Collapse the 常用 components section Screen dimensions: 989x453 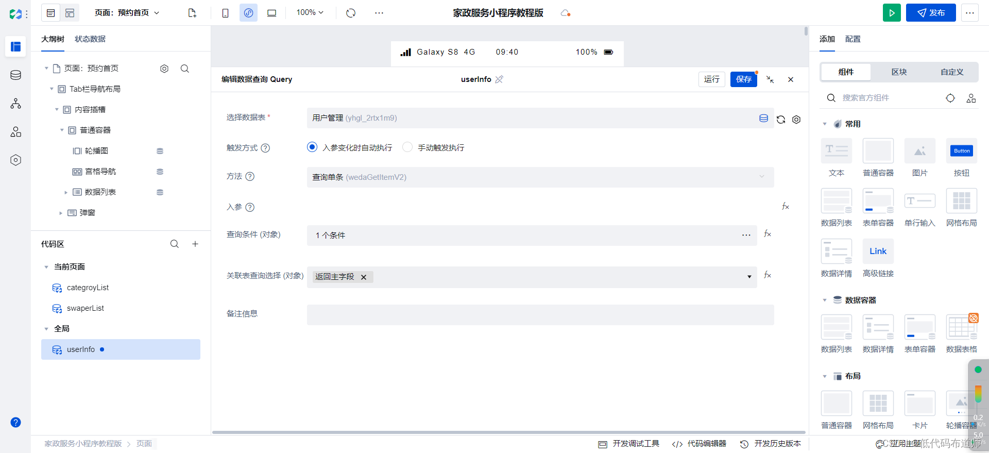pyautogui.click(x=825, y=124)
